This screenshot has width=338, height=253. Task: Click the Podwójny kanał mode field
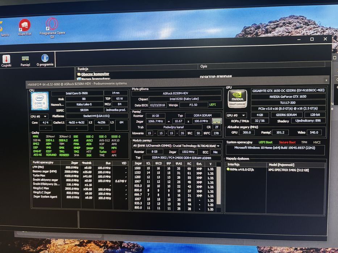pos(174,127)
